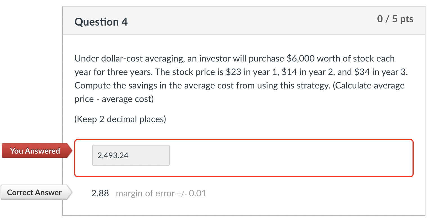Click the word investor in the question
The height and width of the screenshot is (223, 435).
click(213, 58)
